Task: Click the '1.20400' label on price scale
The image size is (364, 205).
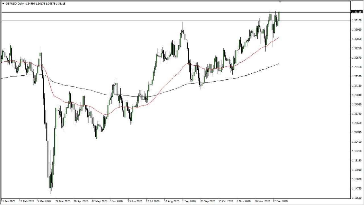Action: click(357, 142)
